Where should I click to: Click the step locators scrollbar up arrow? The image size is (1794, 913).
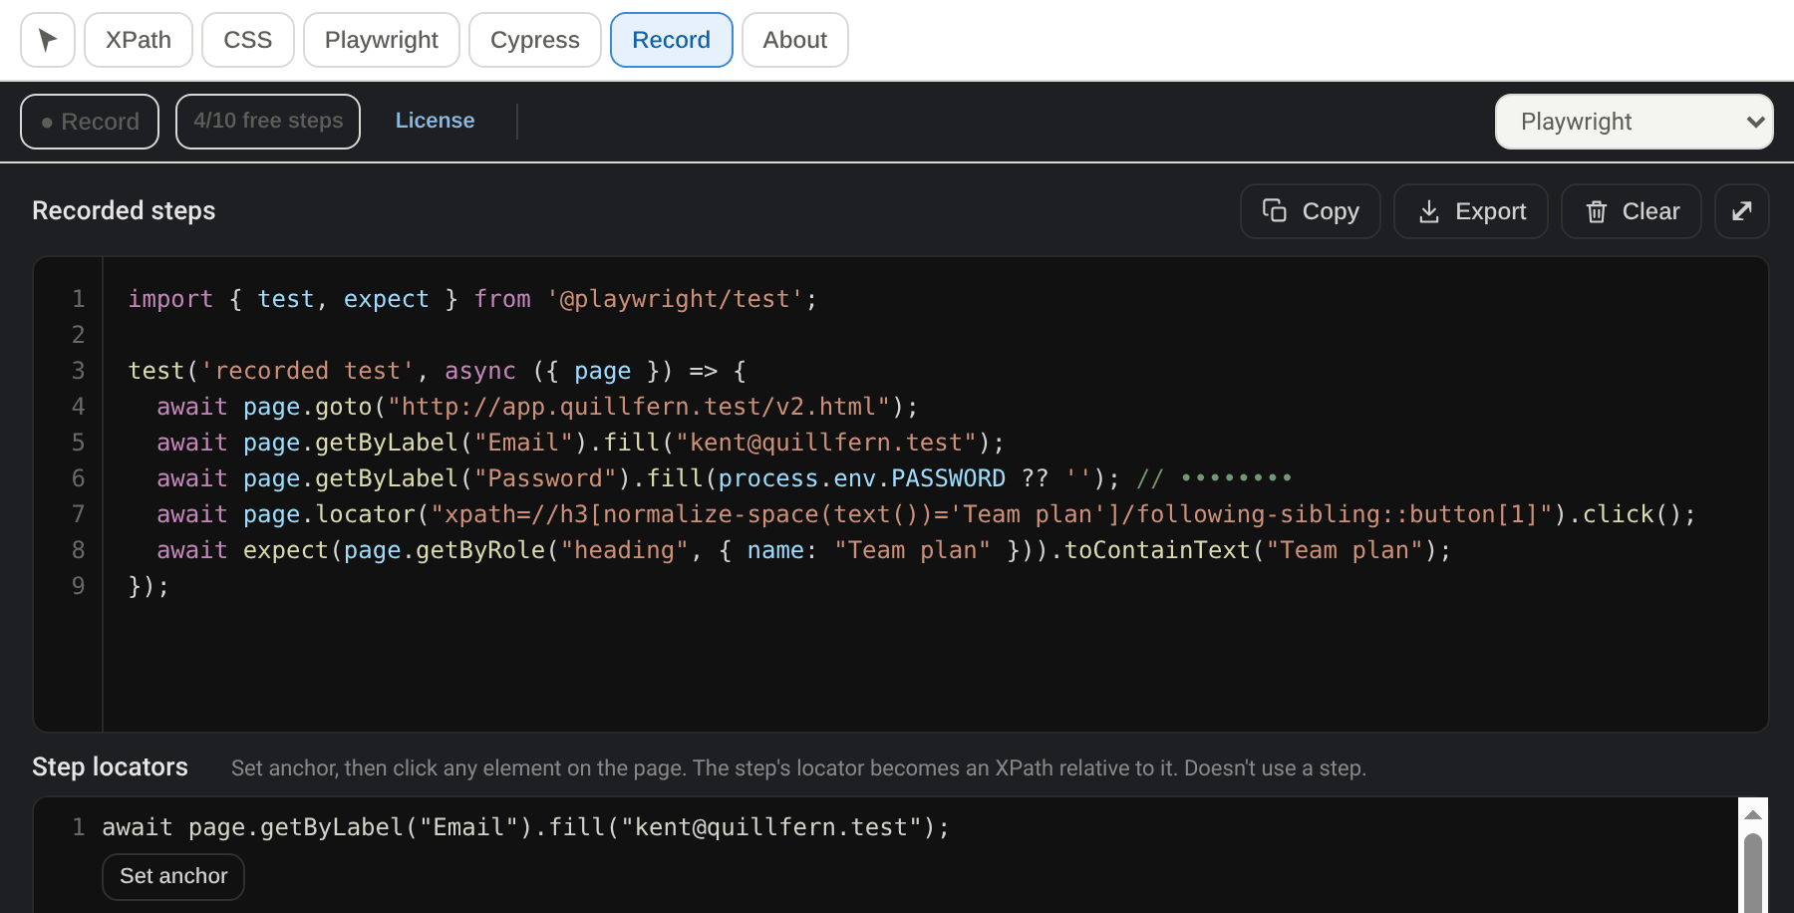click(x=1753, y=815)
